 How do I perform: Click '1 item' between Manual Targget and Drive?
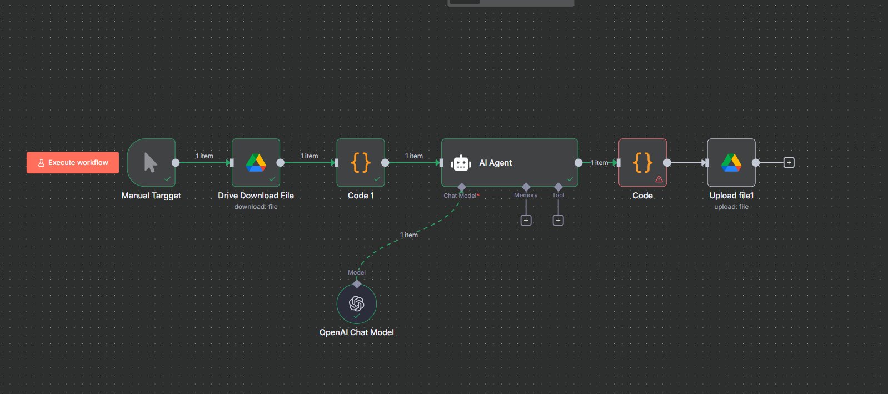(204, 156)
